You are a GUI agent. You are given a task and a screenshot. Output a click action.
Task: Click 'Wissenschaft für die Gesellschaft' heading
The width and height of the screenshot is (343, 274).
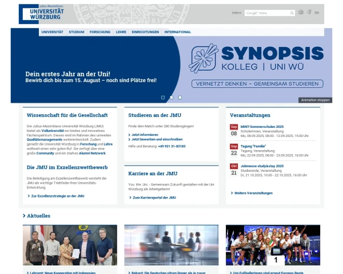[67, 115]
